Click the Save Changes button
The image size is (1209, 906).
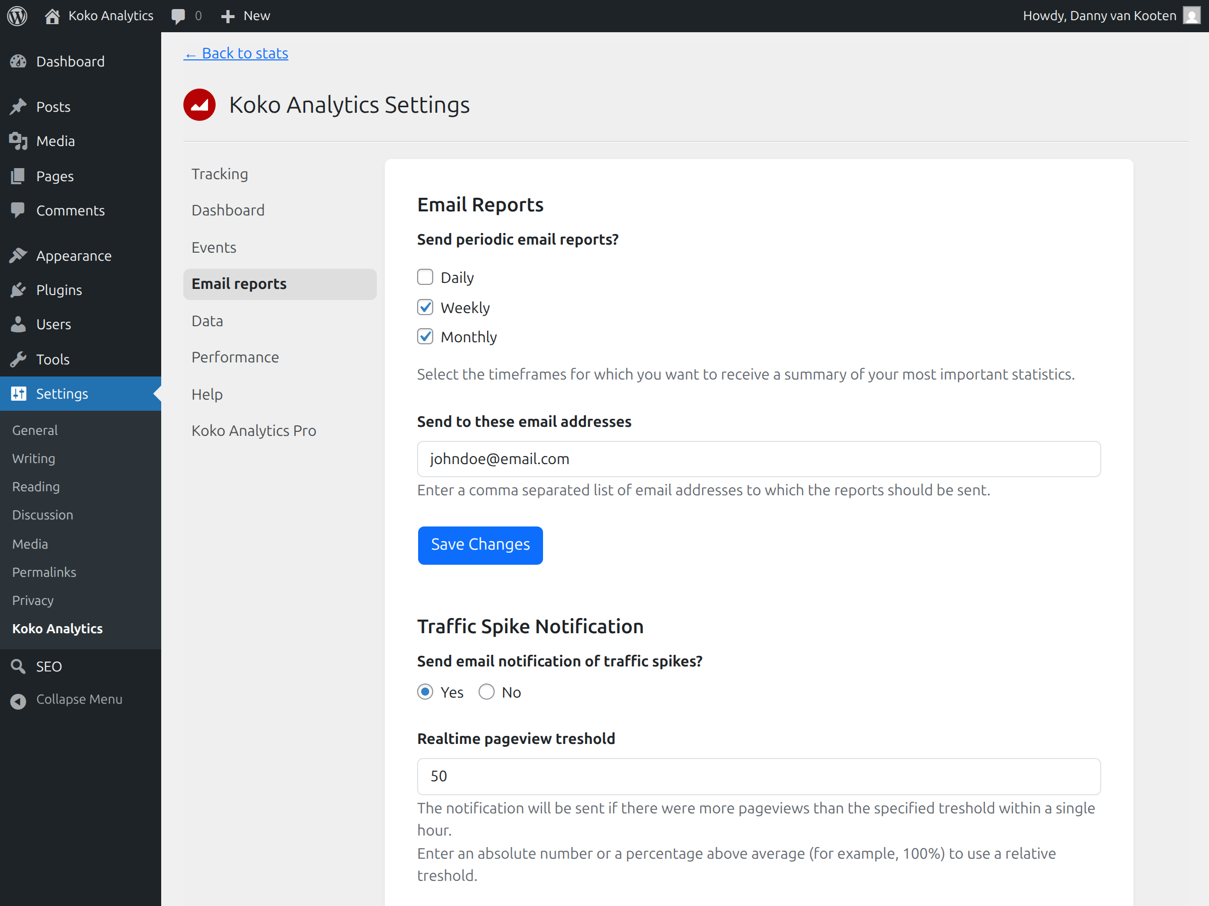480,545
